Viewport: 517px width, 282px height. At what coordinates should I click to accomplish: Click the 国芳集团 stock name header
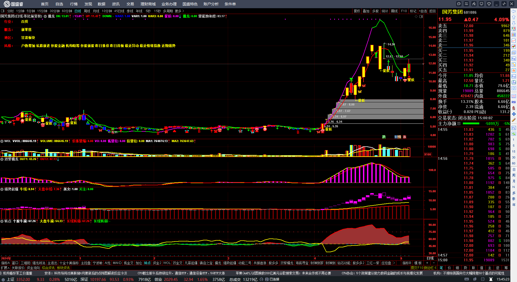click(x=452, y=12)
